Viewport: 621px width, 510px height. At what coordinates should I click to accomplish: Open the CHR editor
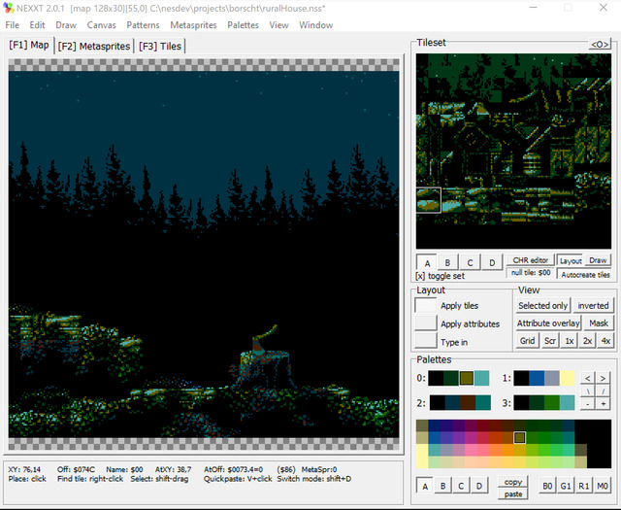click(x=531, y=260)
